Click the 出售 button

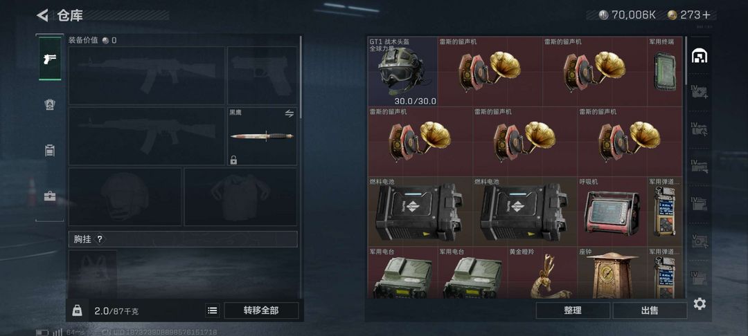(x=650, y=310)
